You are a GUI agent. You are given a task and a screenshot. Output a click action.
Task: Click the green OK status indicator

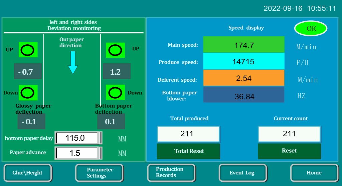(311, 28)
